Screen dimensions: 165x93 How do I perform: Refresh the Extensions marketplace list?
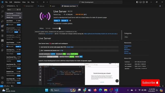pos(17,6)
